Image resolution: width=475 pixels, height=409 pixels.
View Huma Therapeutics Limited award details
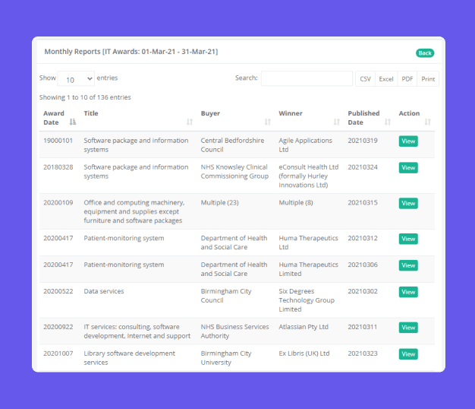coord(408,265)
